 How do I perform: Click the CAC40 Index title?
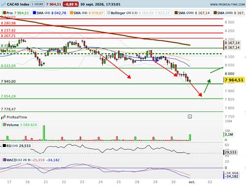pos(18,4)
